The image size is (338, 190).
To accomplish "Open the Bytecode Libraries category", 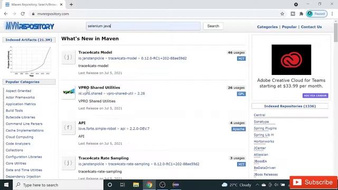I will 21,117.
